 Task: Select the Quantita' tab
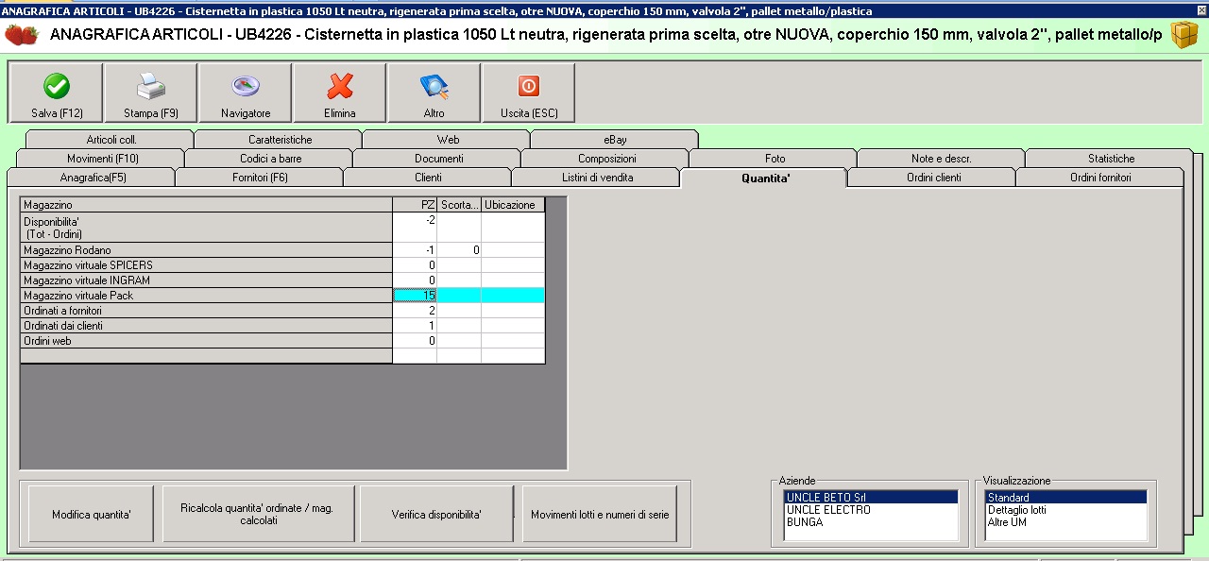point(765,178)
